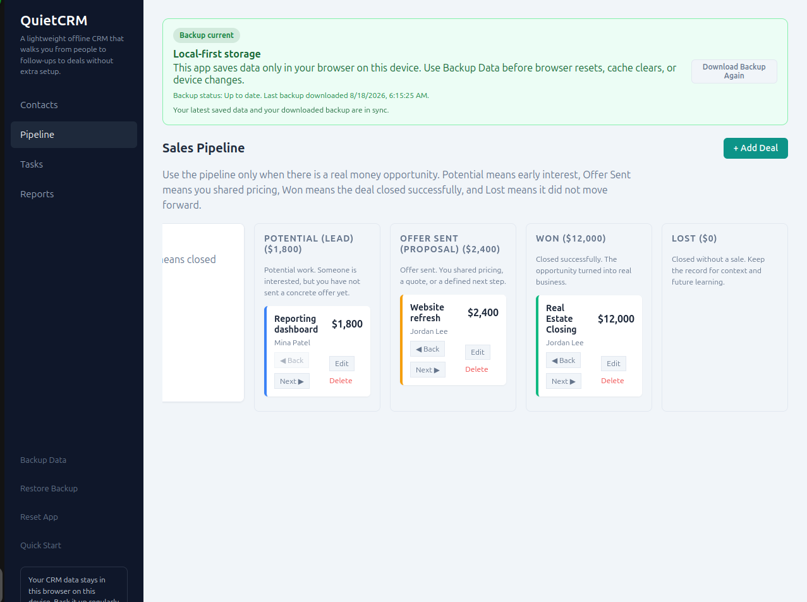Click the Local-first storage heading
Image resolution: width=807 pixels, height=602 pixels.
[217, 54]
